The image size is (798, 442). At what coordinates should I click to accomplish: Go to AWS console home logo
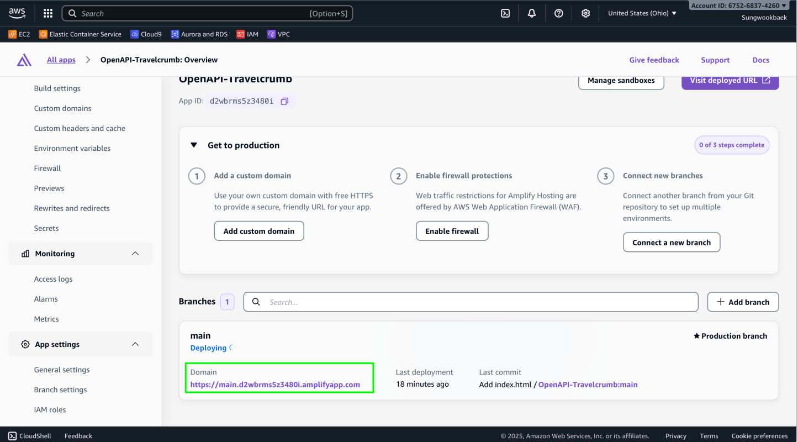pos(18,13)
